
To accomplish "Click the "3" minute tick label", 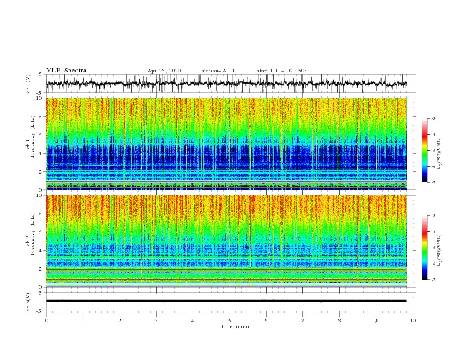I will (x=156, y=321).
